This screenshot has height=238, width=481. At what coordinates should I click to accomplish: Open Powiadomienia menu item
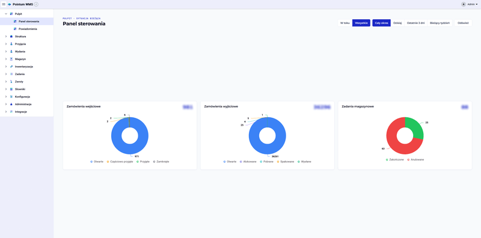pos(26,29)
